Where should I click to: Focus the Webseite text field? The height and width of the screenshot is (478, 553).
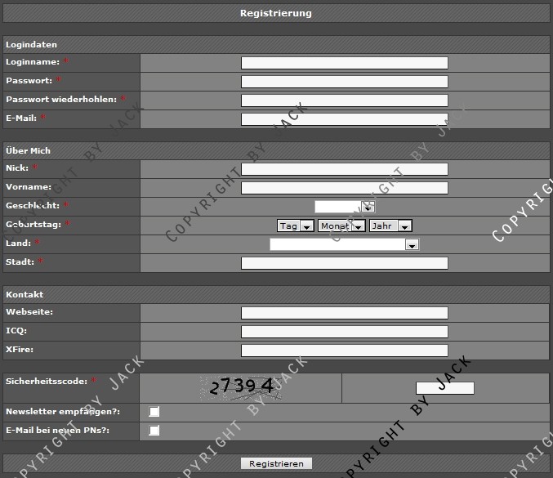pyautogui.click(x=344, y=313)
